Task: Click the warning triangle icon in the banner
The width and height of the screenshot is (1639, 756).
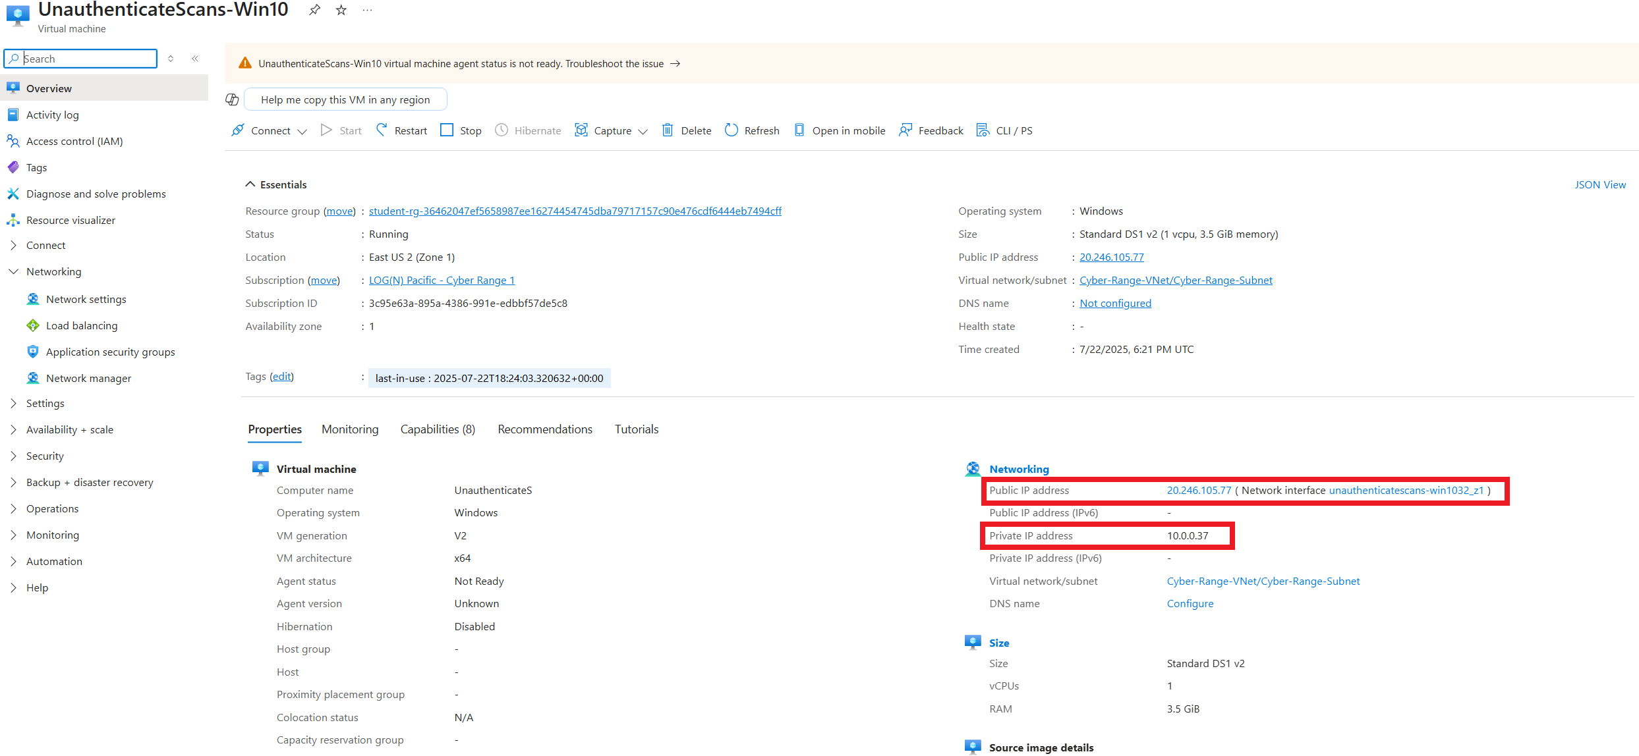Action: point(245,63)
